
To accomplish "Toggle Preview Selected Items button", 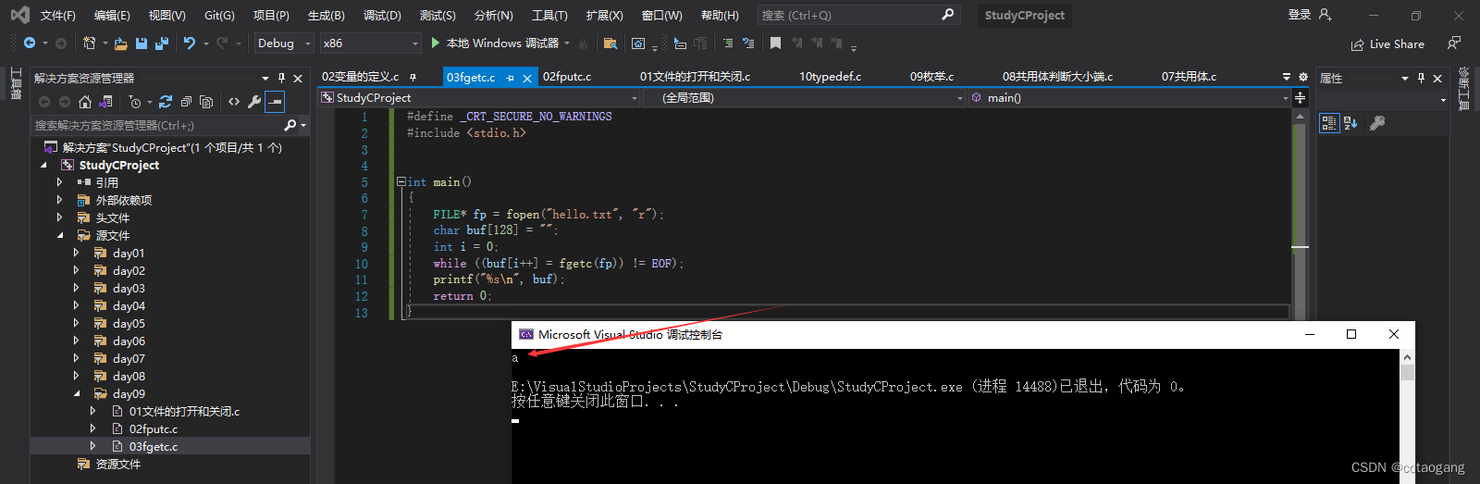I will pyautogui.click(x=275, y=102).
